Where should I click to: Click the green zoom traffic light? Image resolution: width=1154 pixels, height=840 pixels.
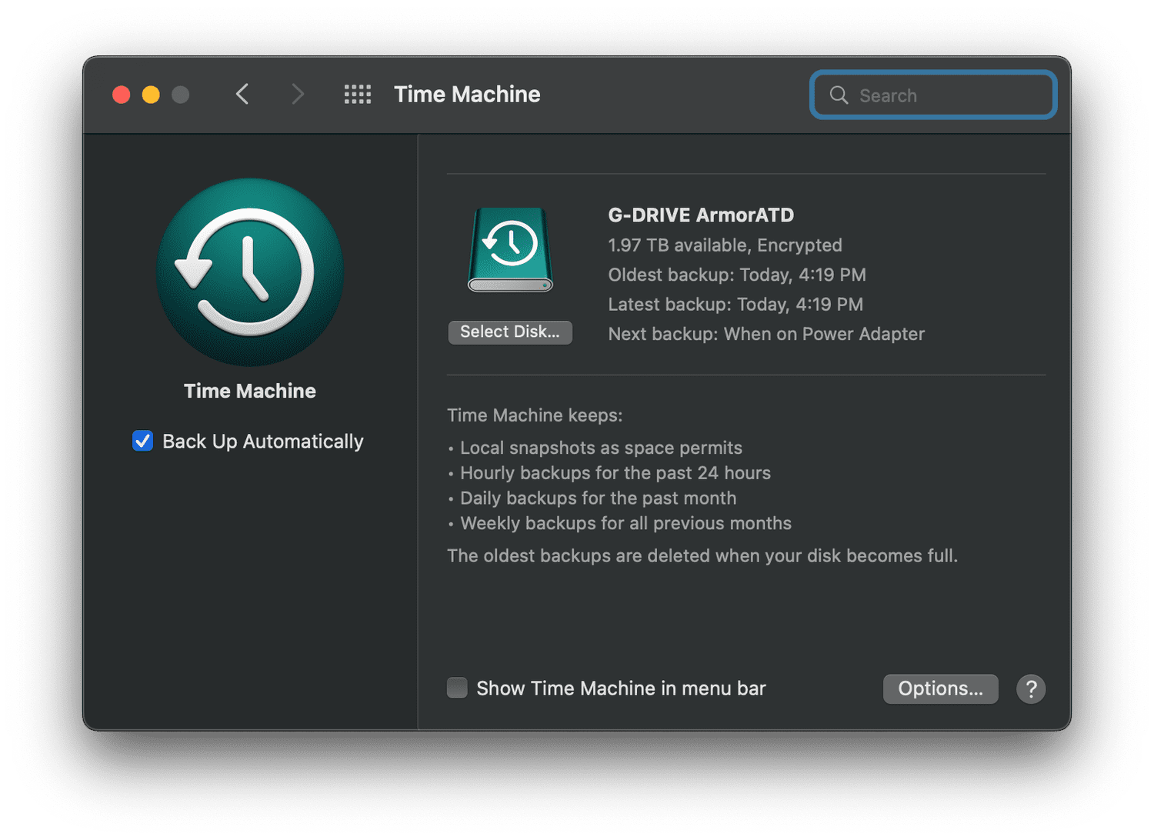181,95
